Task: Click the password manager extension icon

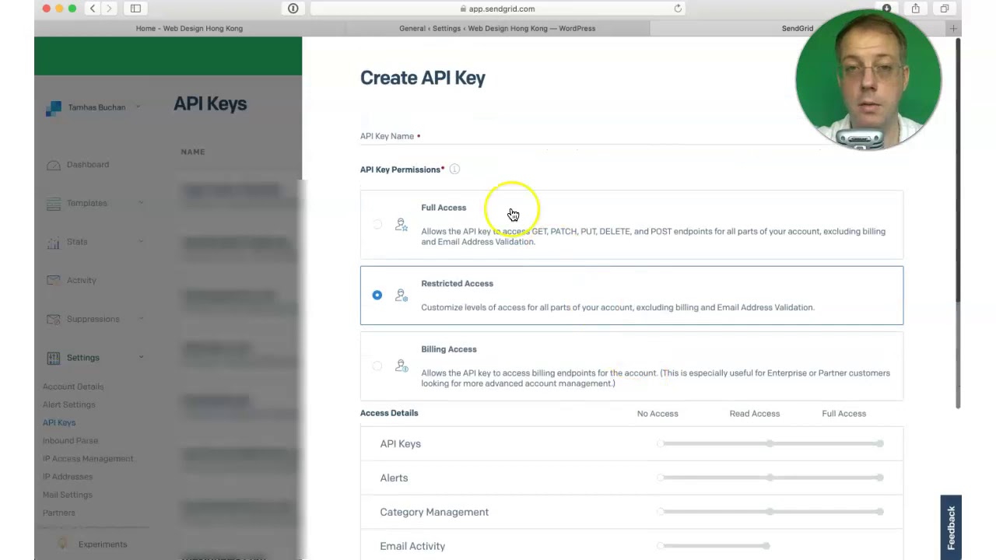Action: click(x=293, y=9)
